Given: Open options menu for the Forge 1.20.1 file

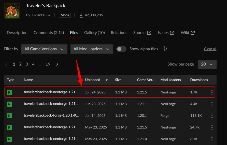Looking at the screenshot, I should pos(212,116).
